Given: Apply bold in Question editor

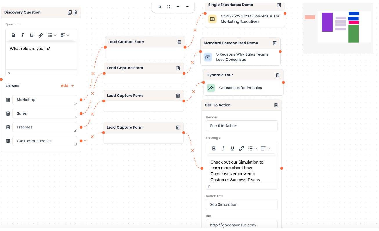Looking at the screenshot, I should (13, 35).
